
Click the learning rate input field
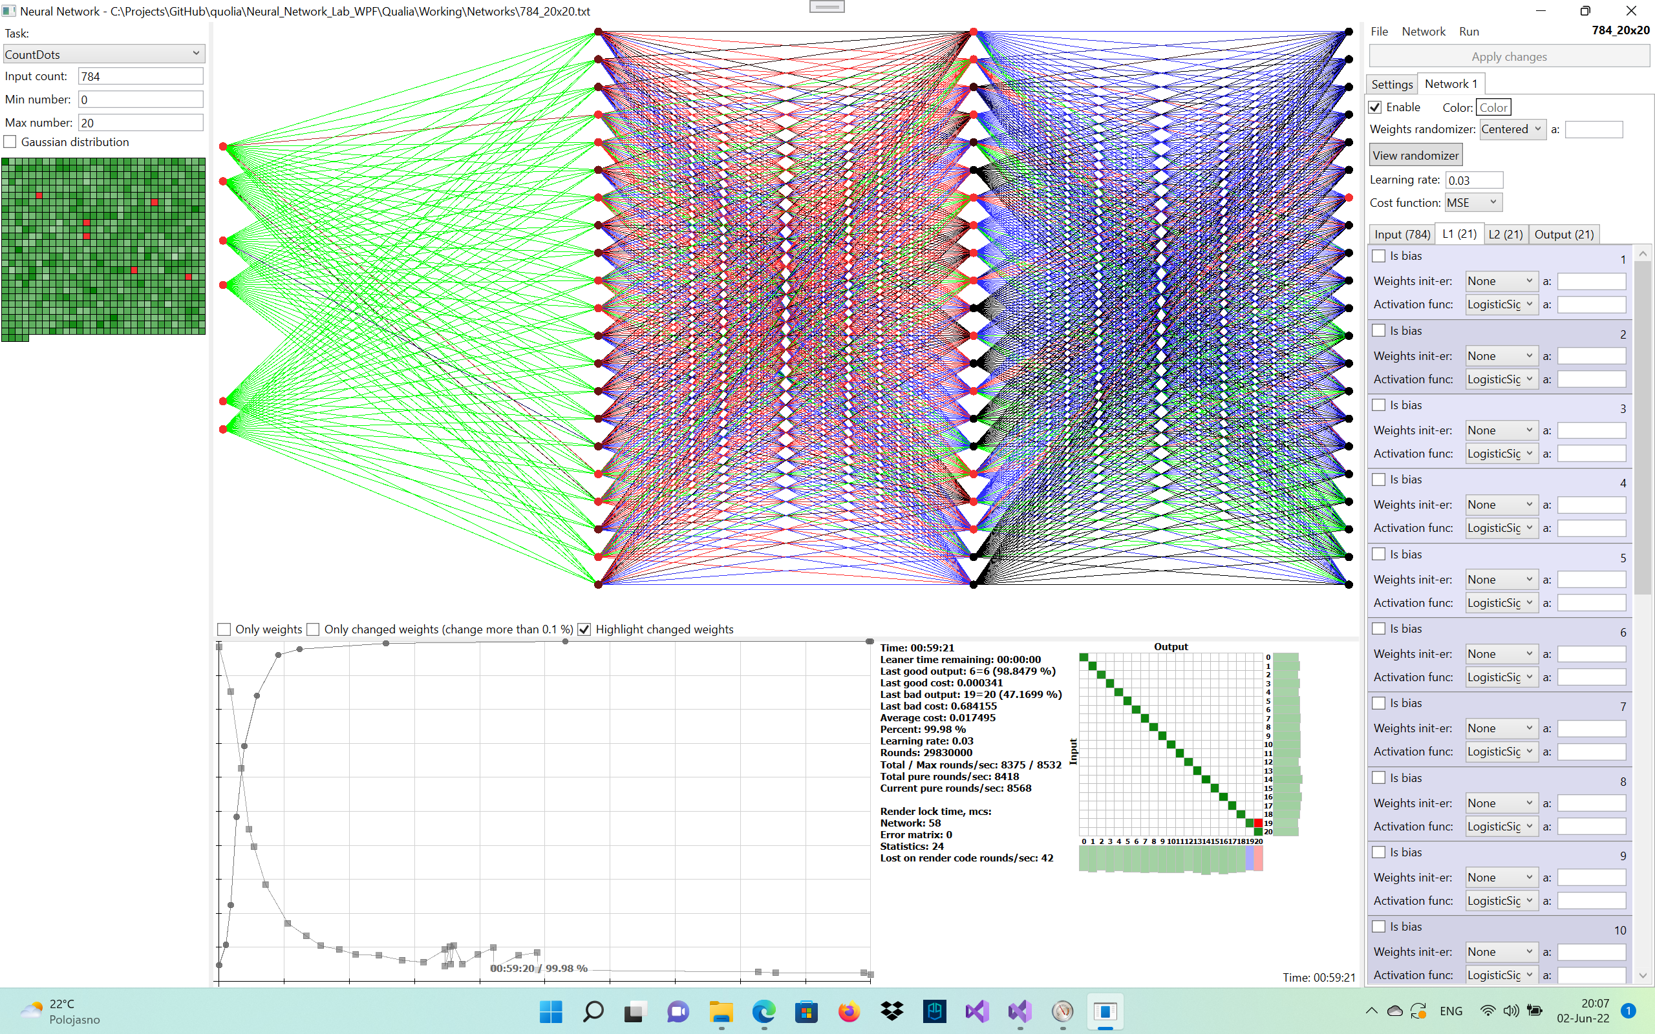coord(1473,180)
